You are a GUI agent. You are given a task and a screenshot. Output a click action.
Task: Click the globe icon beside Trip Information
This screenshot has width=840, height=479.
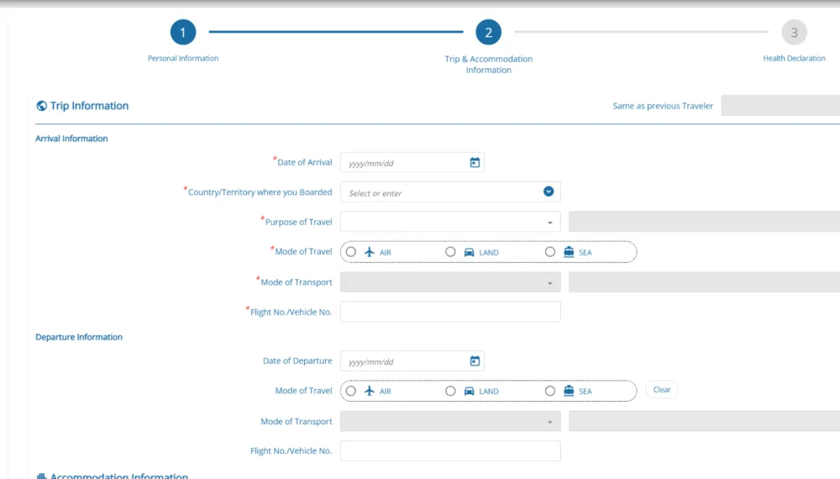41,106
